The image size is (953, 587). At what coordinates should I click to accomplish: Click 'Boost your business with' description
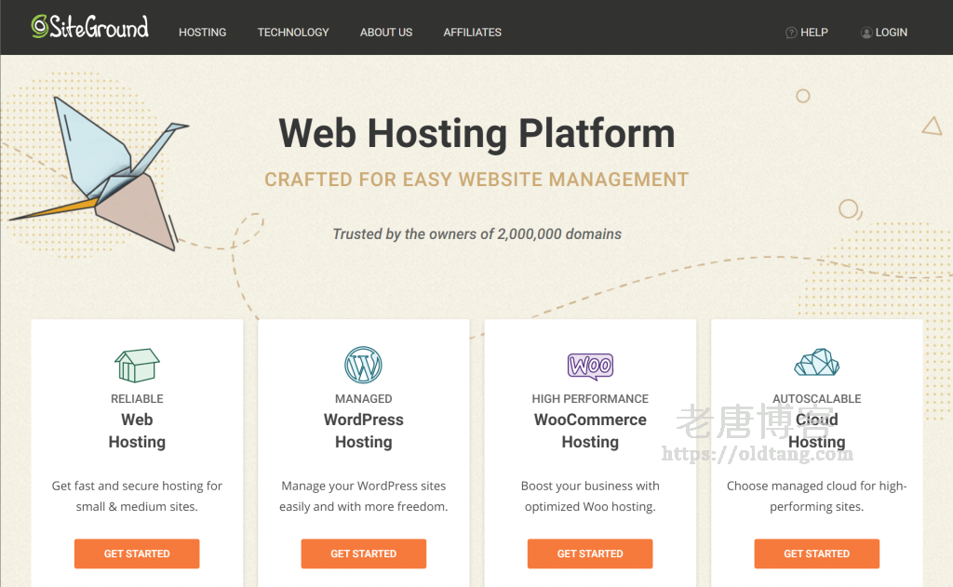pos(590,496)
